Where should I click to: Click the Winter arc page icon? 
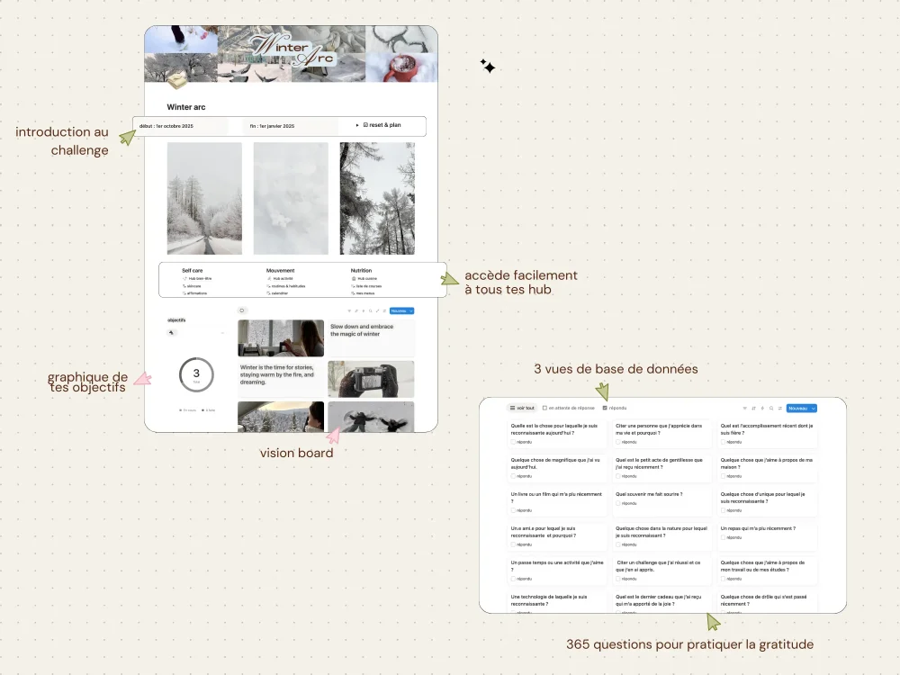[177, 82]
